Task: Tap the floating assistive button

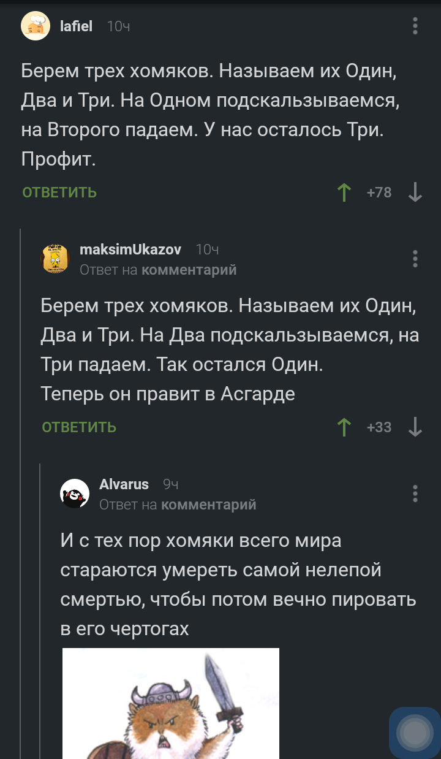Action: pyautogui.click(x=415, y=732)
